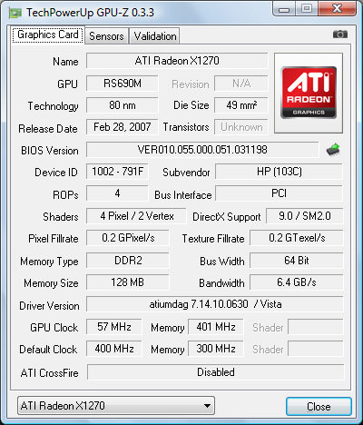Click the BIOS Version label
The height and width of the screenshot is (425, 363).
point(50,151)
